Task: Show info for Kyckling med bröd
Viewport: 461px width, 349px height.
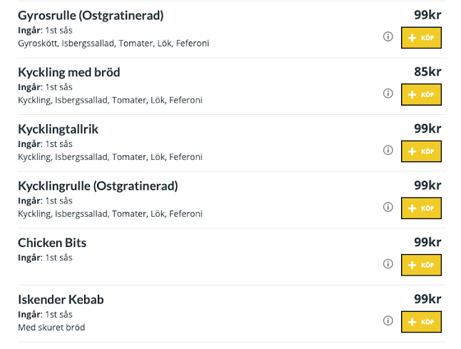Action: click(388, 93)
